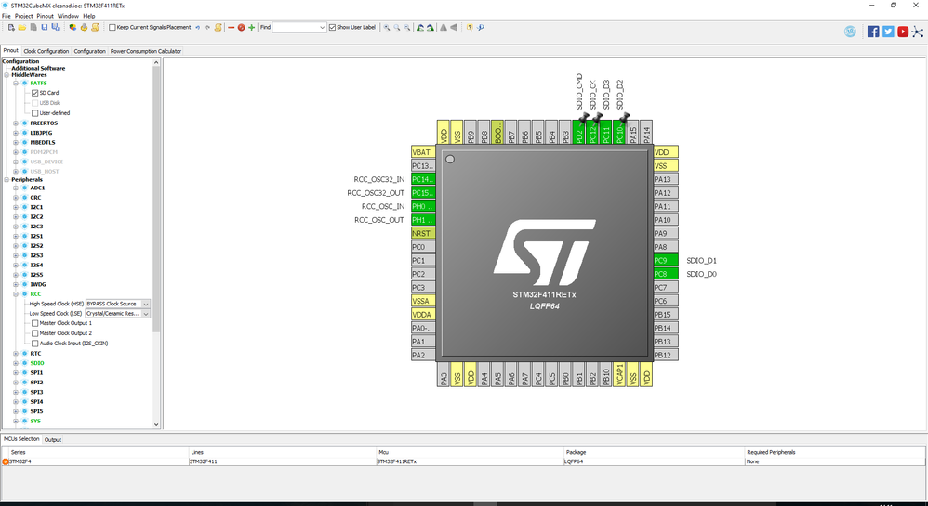The height and width of the screenshot is (506, 928).
Task: Click the Undo arrow in toolbar
Action: (x=197, y=27)
